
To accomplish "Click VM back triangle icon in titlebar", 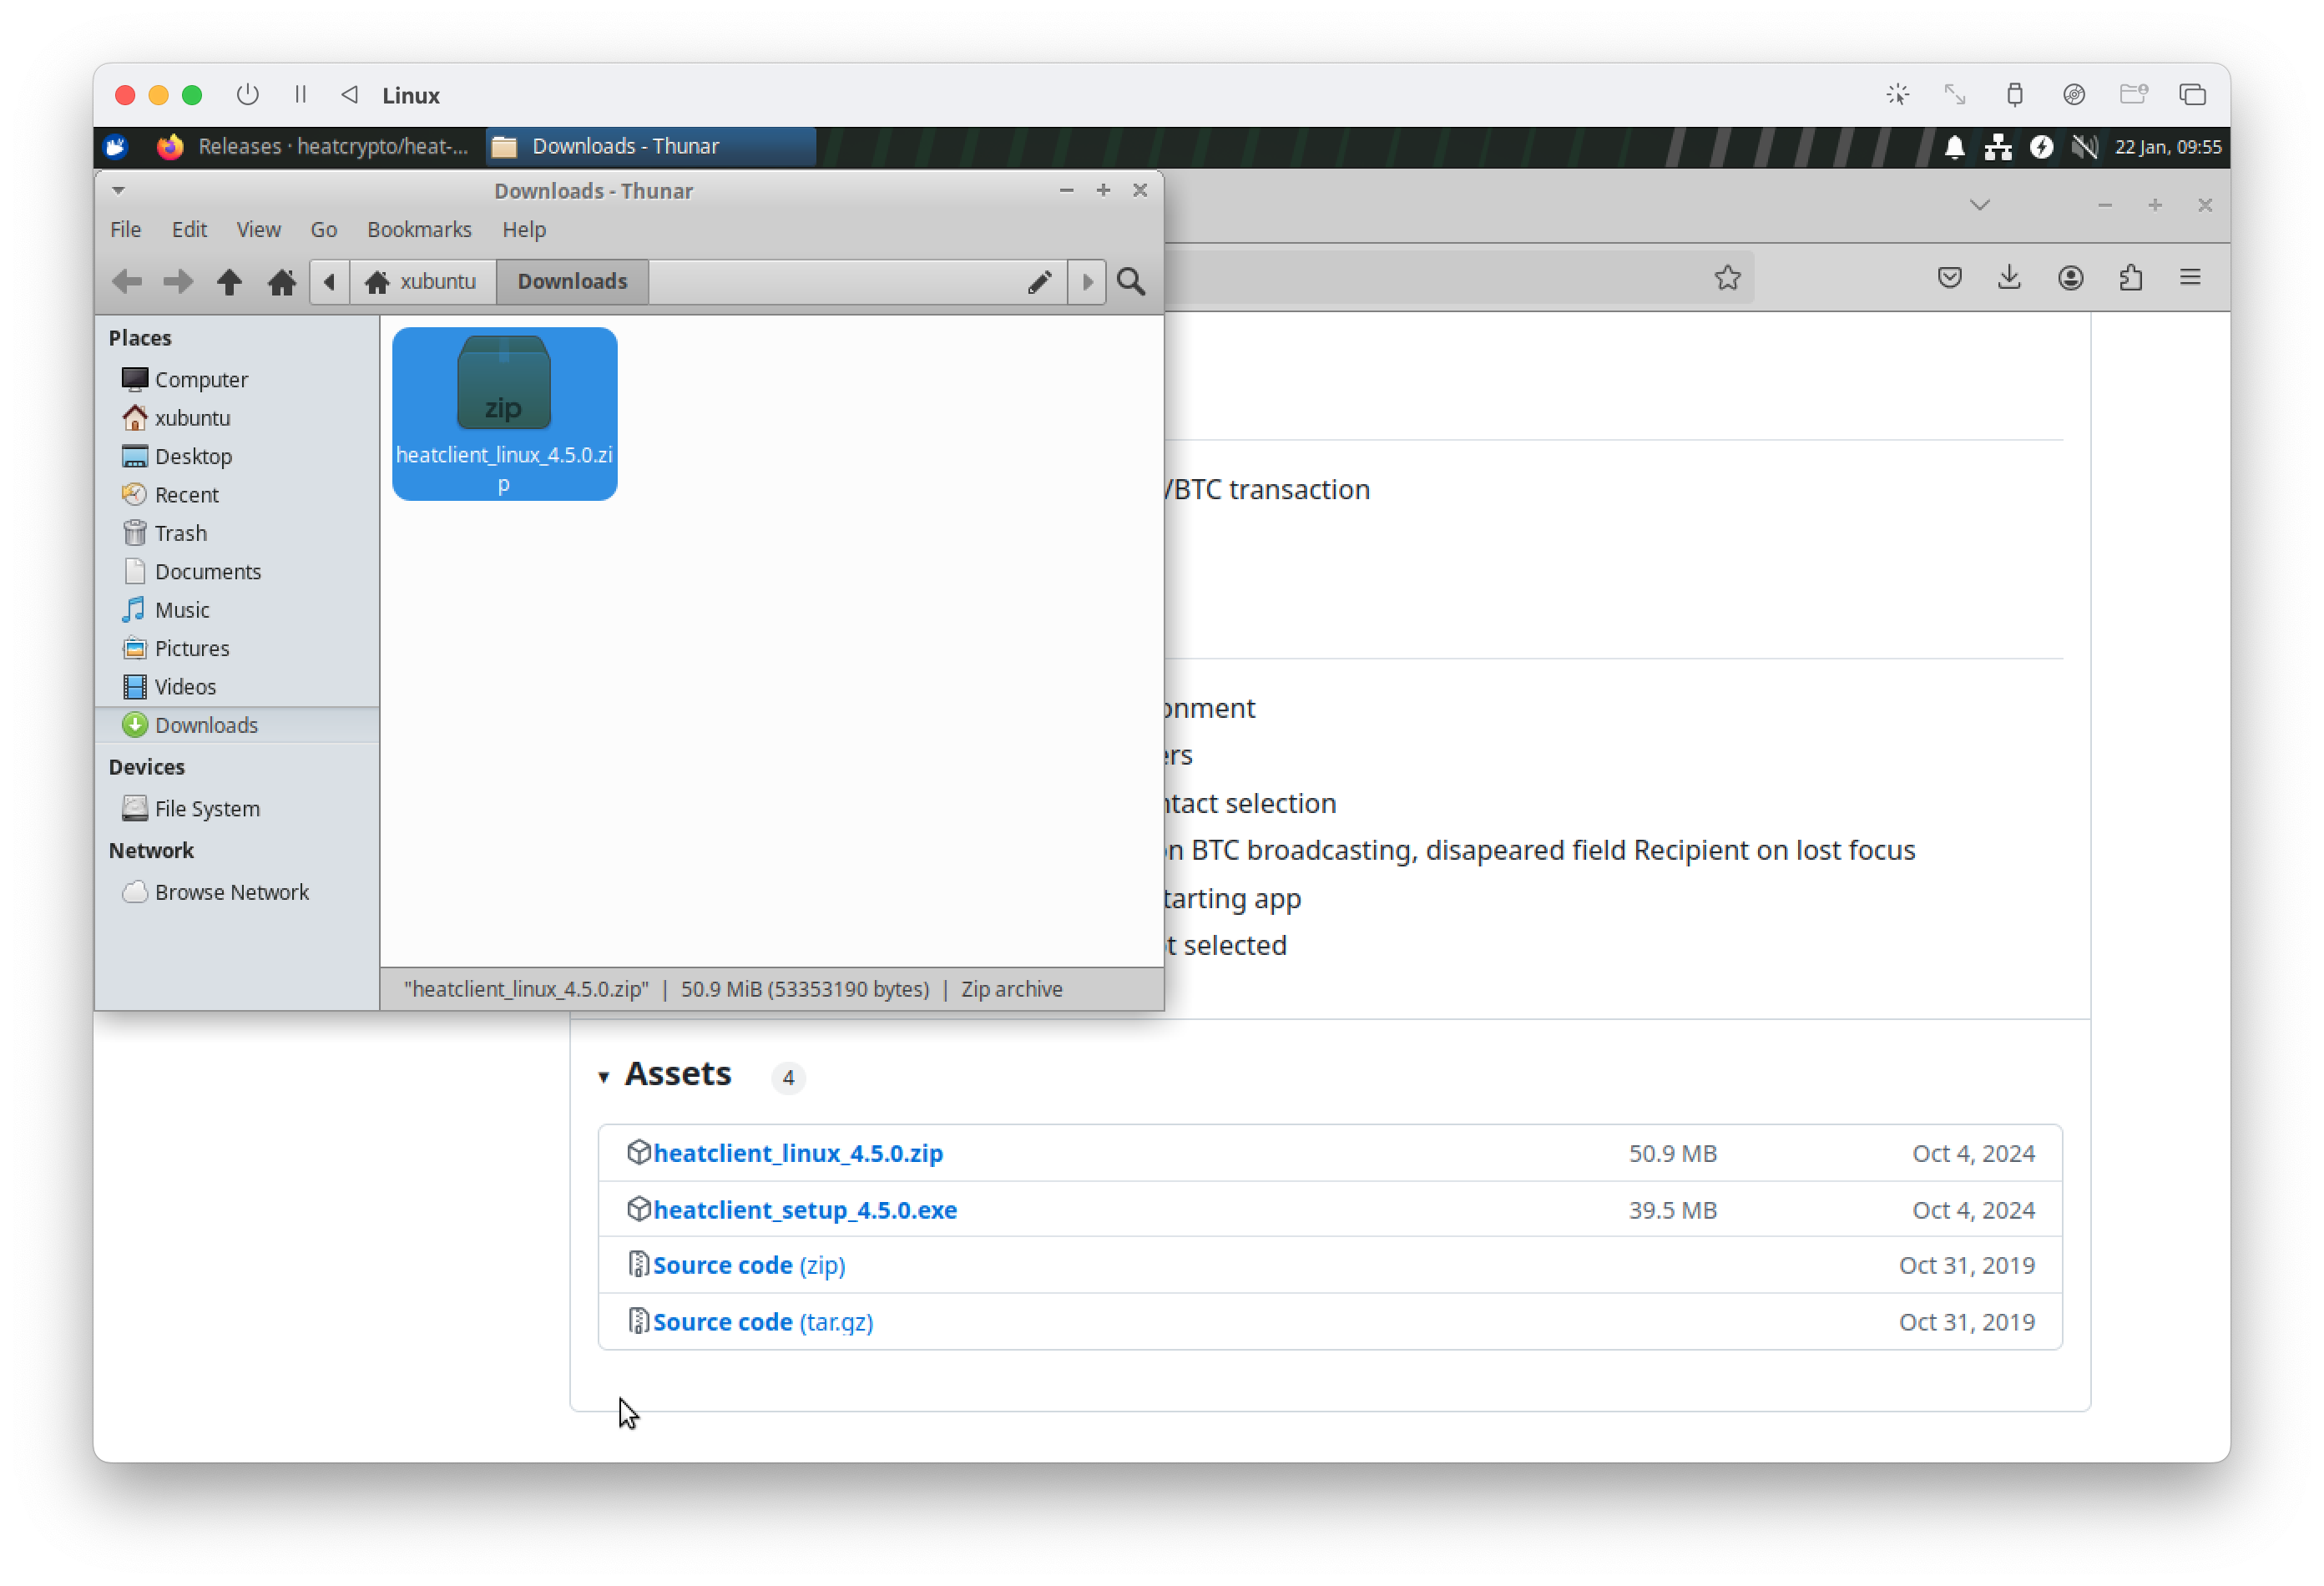I will (x=349, y=95).
